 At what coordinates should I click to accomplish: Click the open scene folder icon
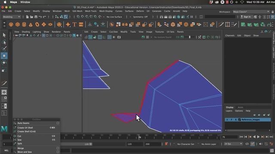(x=31, y=17)
